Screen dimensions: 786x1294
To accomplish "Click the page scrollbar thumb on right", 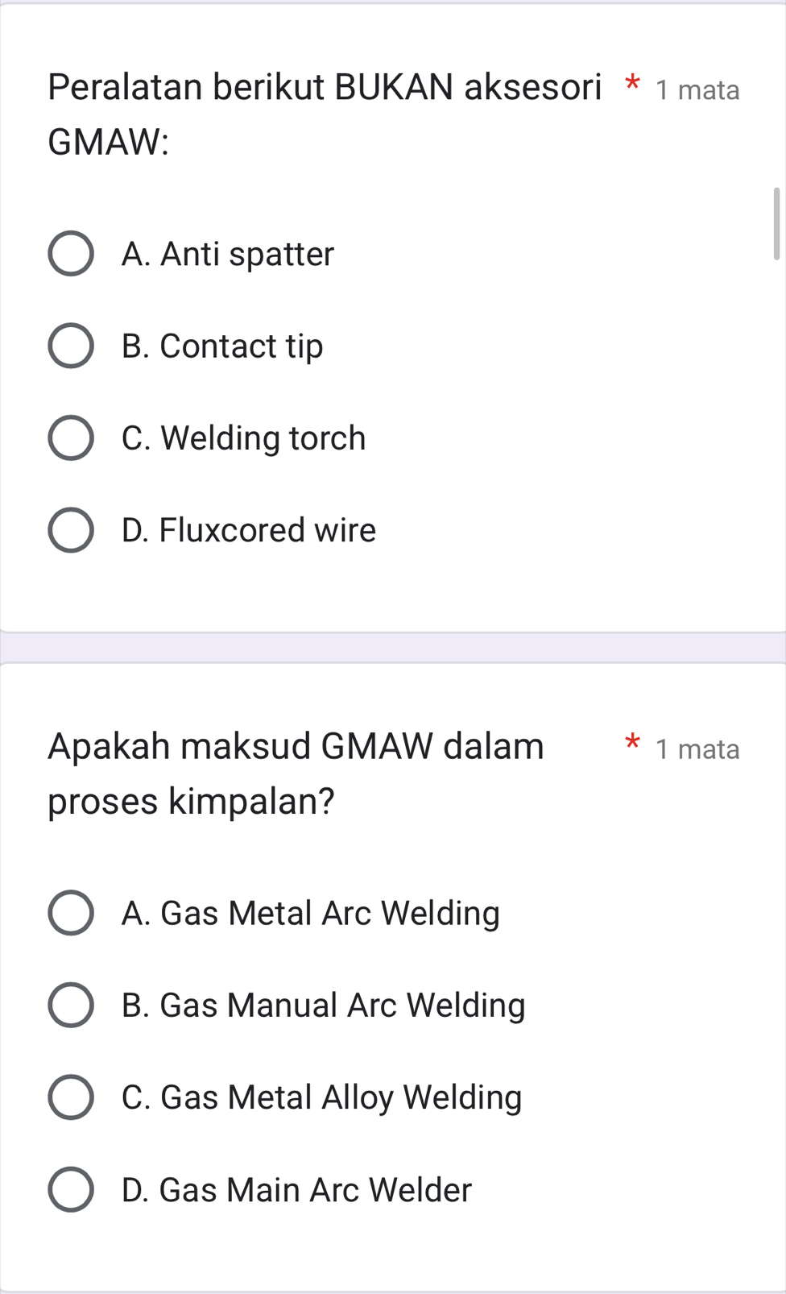I will click(776, 224).
